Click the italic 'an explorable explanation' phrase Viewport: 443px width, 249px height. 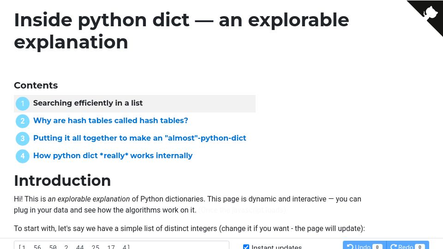89,199
